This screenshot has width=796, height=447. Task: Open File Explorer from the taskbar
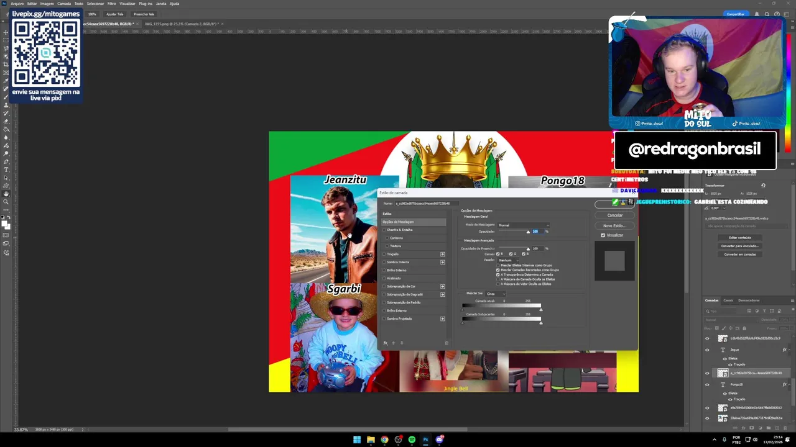[371, 440]
